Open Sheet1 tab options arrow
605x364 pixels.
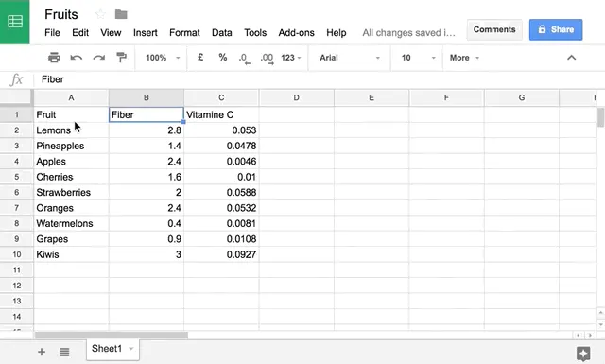130,349
